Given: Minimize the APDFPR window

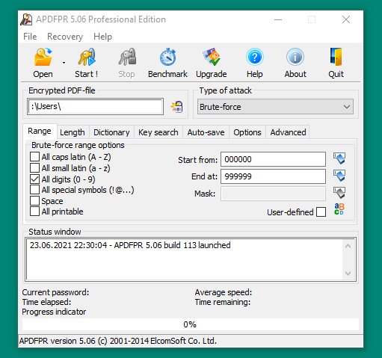Looking at the screenshot, I should 278,19.
